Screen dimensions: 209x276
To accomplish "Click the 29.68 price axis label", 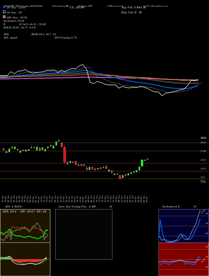I will [x=204, y=143].
